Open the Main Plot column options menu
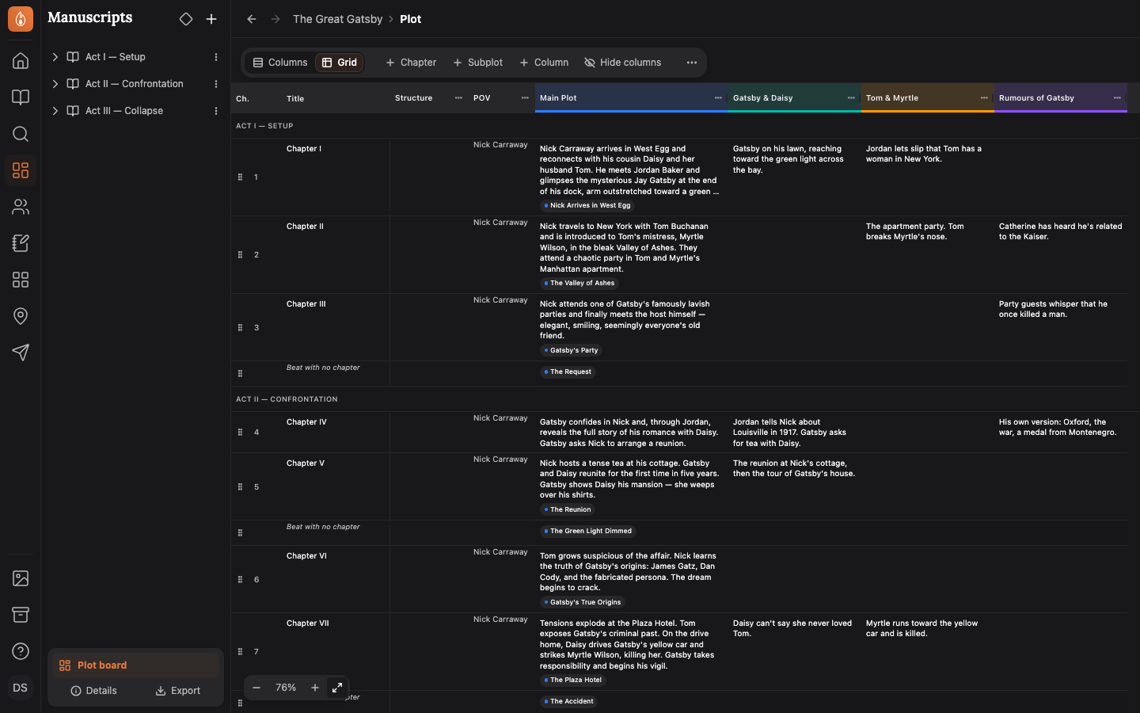This screenshot has height=713, width=1140. click(x=718, y=98)
